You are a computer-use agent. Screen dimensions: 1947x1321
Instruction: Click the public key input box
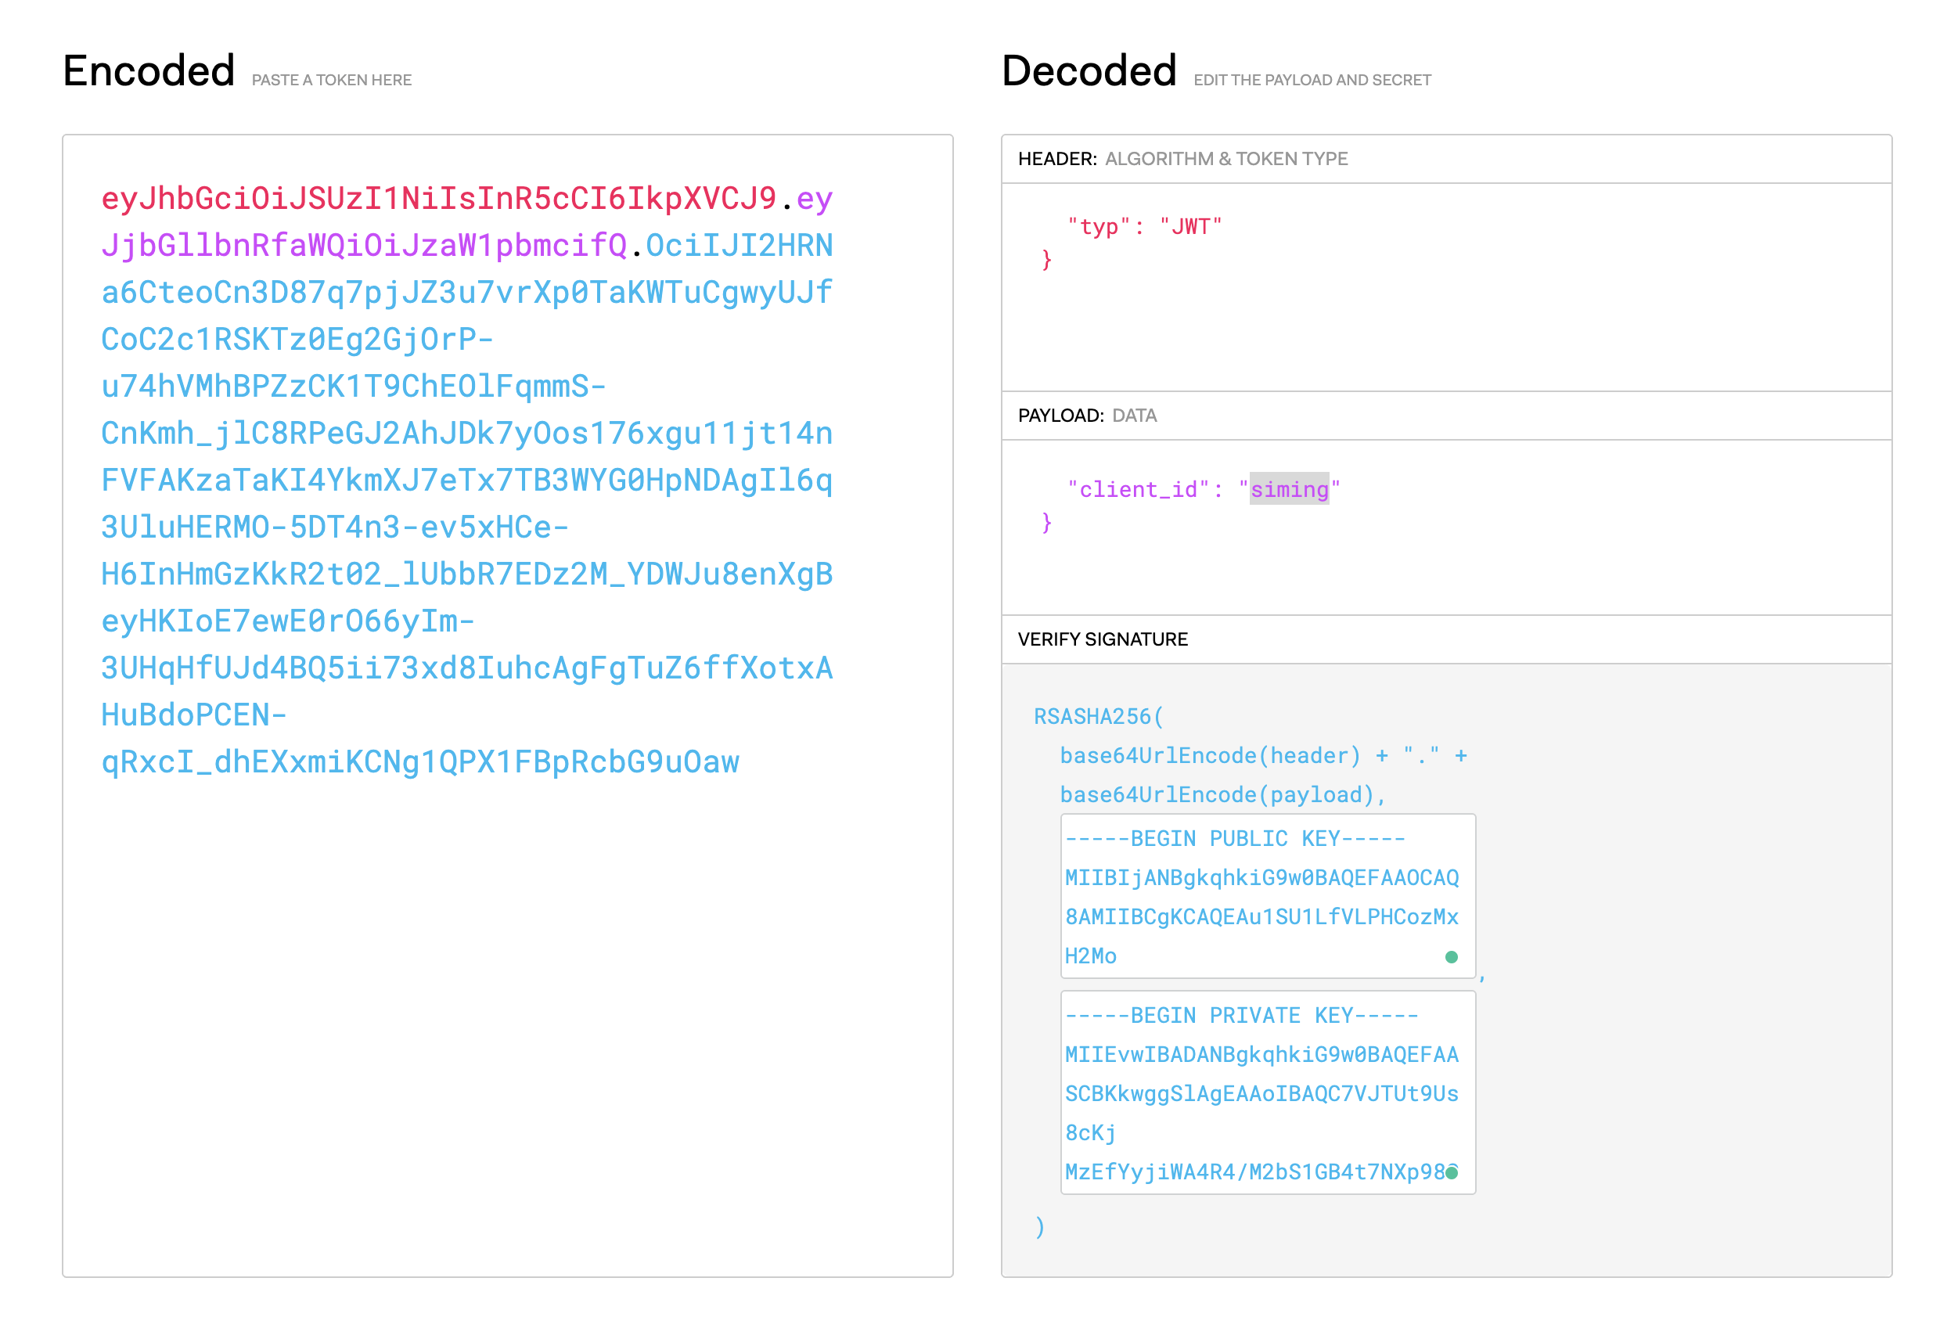pyautogui.click(x=1268, y=895)
